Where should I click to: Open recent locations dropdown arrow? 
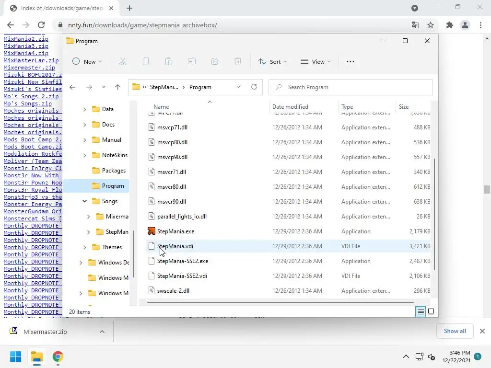tap(104, 87)
